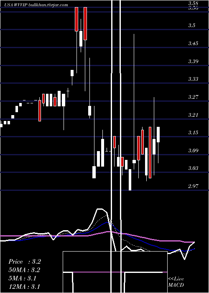Click the '50MA : 3.2' readout
This screenshot has height=293, width=209.
point(24,270)
